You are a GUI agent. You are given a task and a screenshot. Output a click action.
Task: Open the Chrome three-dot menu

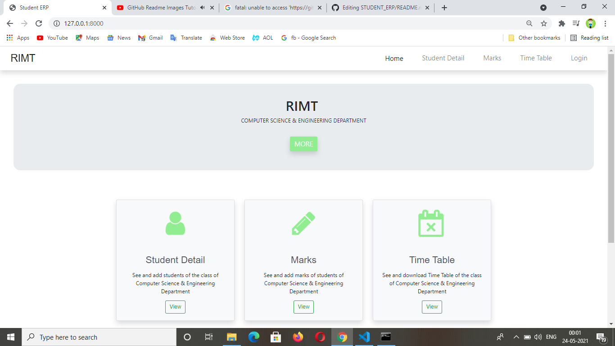click(x=605, y=23)
